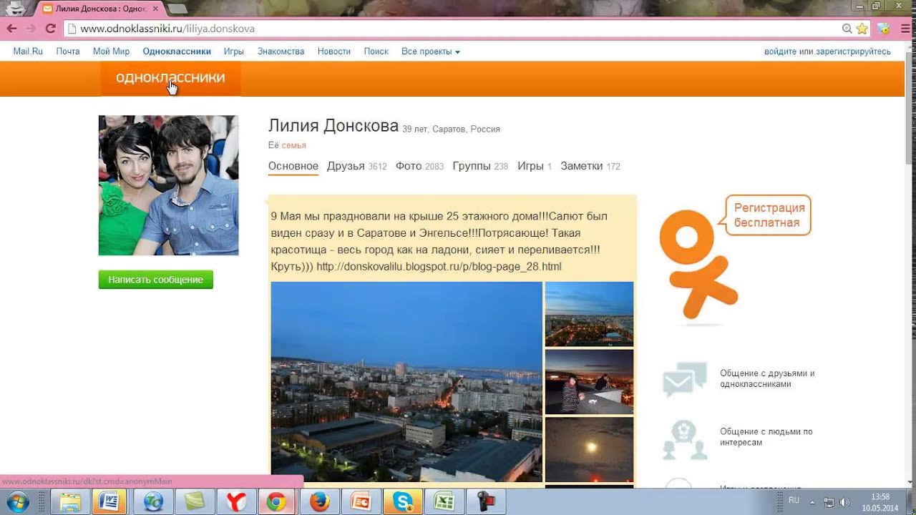The image size is (916, 515).
Task: Open the top small night-city thumbnail
Action: pyautogui.click(x=589, y=314)
